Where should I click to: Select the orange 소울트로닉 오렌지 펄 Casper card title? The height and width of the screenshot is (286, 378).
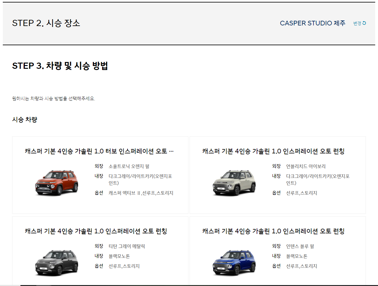click(x=99, y=151)
